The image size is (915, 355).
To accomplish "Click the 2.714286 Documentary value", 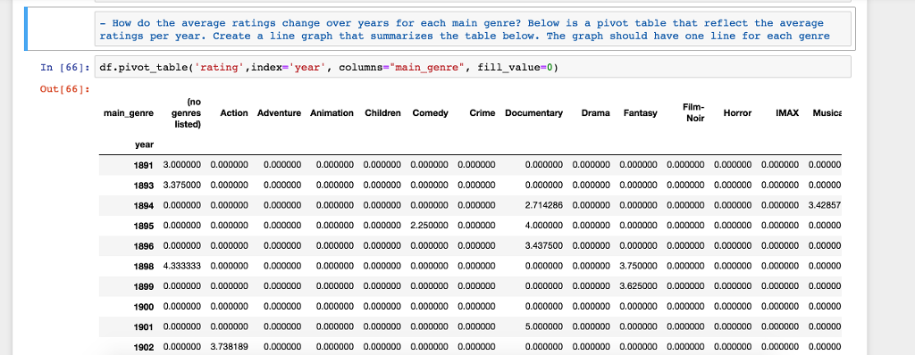I will tap(544, 205).
